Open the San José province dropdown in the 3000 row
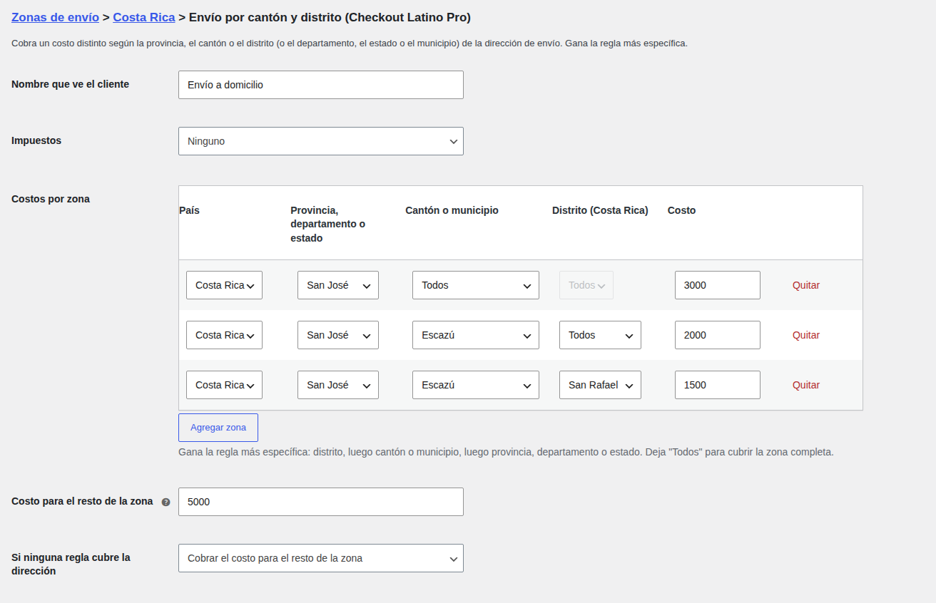The image size is (936, 603). 338,285
